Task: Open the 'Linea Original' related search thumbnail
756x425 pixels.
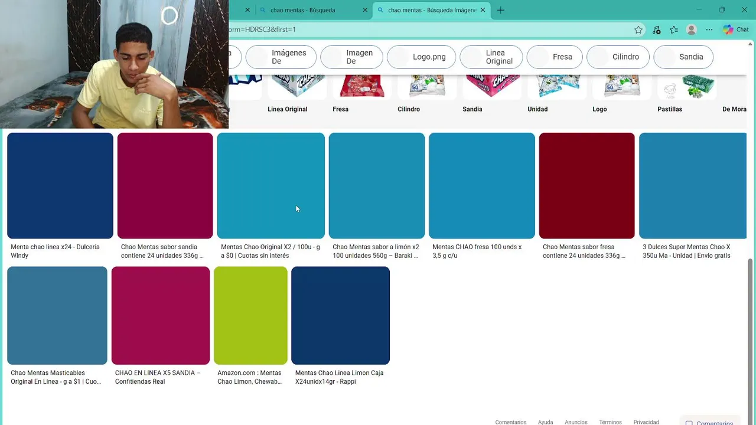Action: [296, 86]
